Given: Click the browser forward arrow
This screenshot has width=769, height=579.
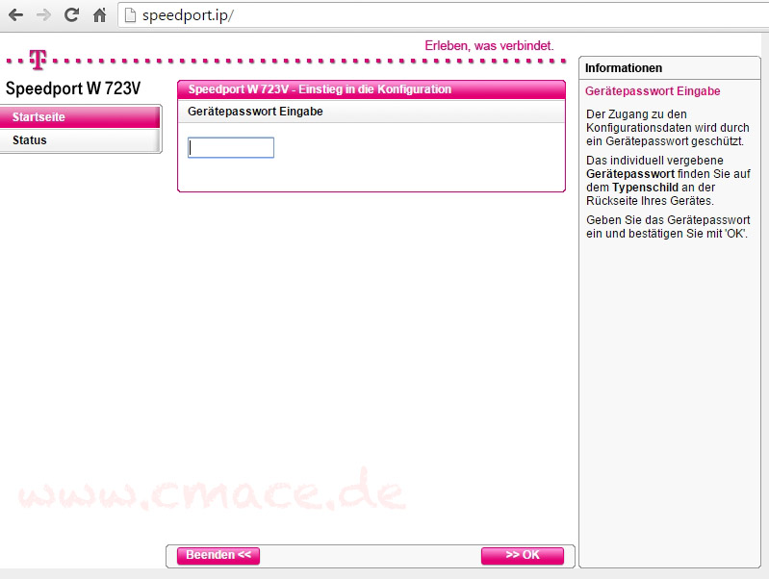Looking at the screenshot, I should click(43, 15).
